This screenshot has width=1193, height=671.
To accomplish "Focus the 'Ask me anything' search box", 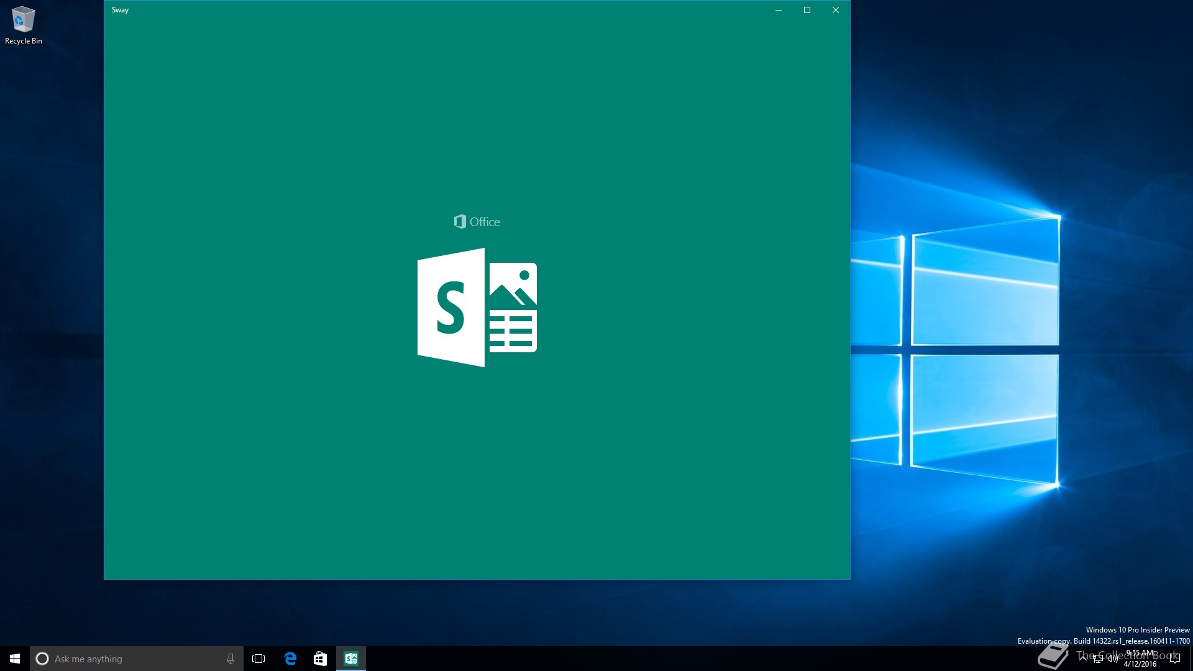I will coord(137,659).
